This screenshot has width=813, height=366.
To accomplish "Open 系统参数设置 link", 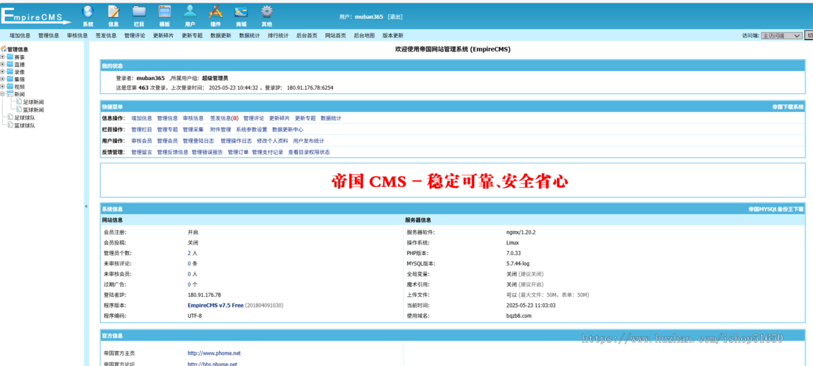I will (251, 129).
